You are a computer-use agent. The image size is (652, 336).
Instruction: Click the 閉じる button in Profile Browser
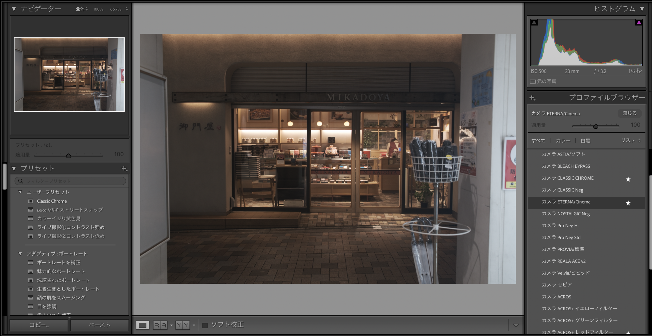[x=629, y=113]
